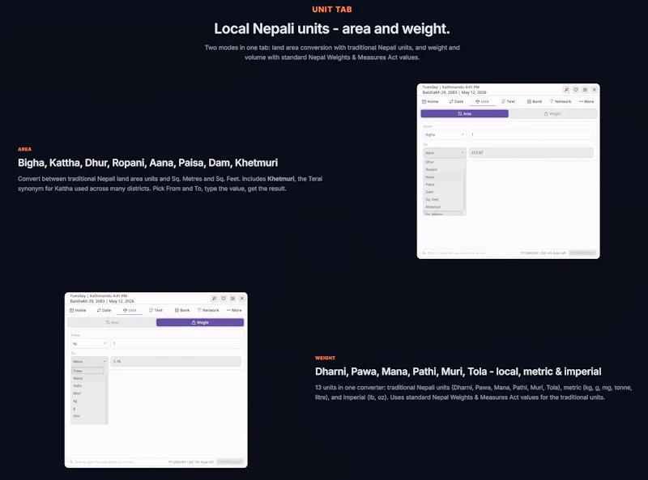The image size is (648, 480).
Task: Choose Aana from the area unit list
Action: [x=443, y=176]
